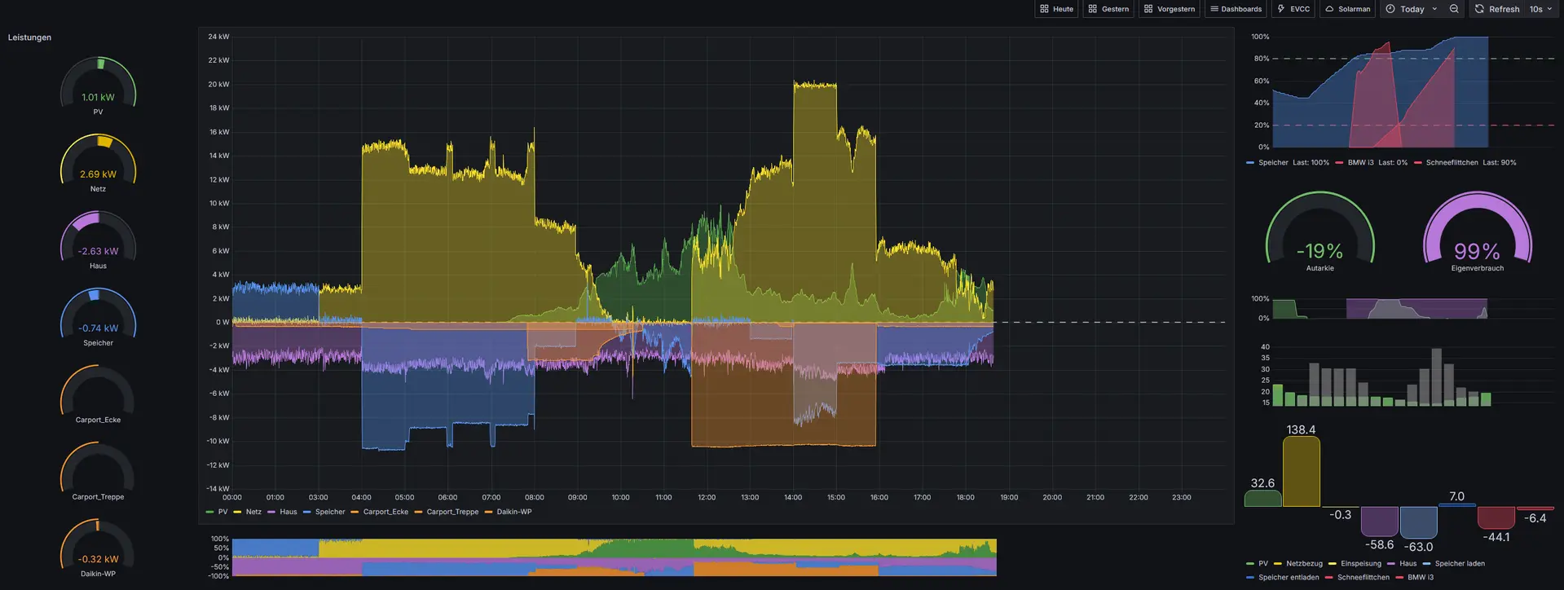Click the green PV swatch in energy legend
Image resolution: width=1564 pixels, height=590 pixels.
[1250, 563]
